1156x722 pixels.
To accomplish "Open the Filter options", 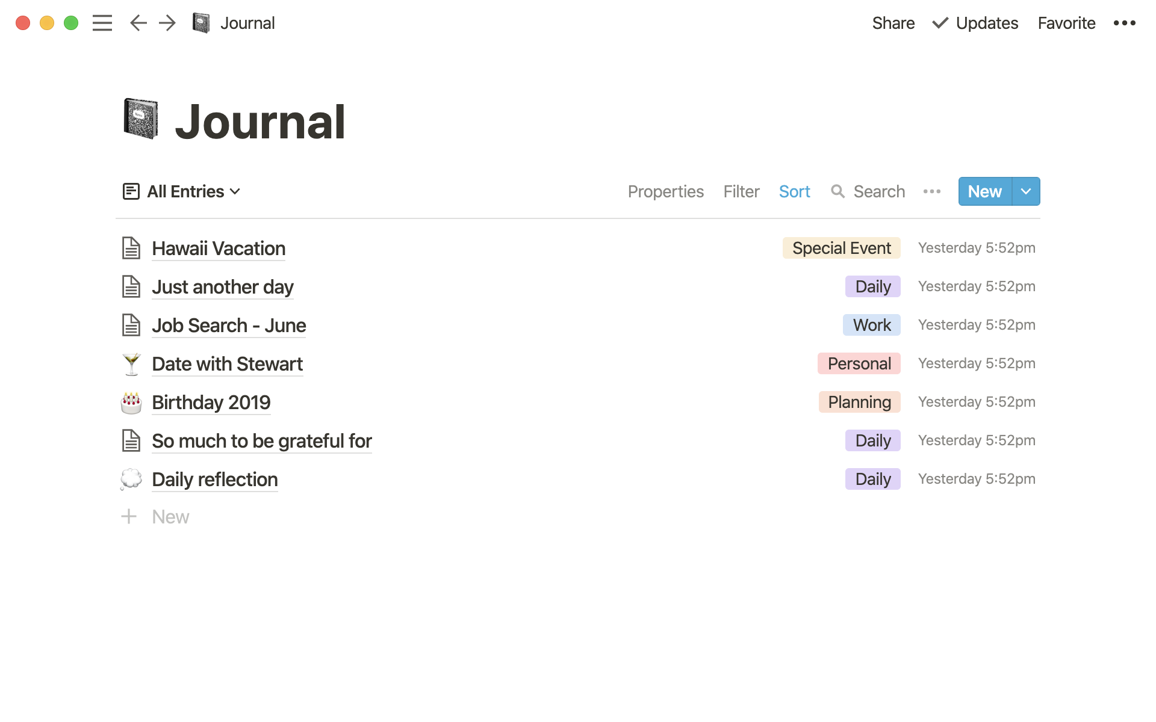I will pyautogui.click(x=741, y=191).
